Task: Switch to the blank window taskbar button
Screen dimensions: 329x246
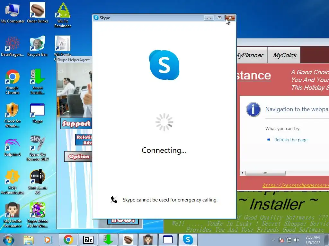Action: click(168, 240)
